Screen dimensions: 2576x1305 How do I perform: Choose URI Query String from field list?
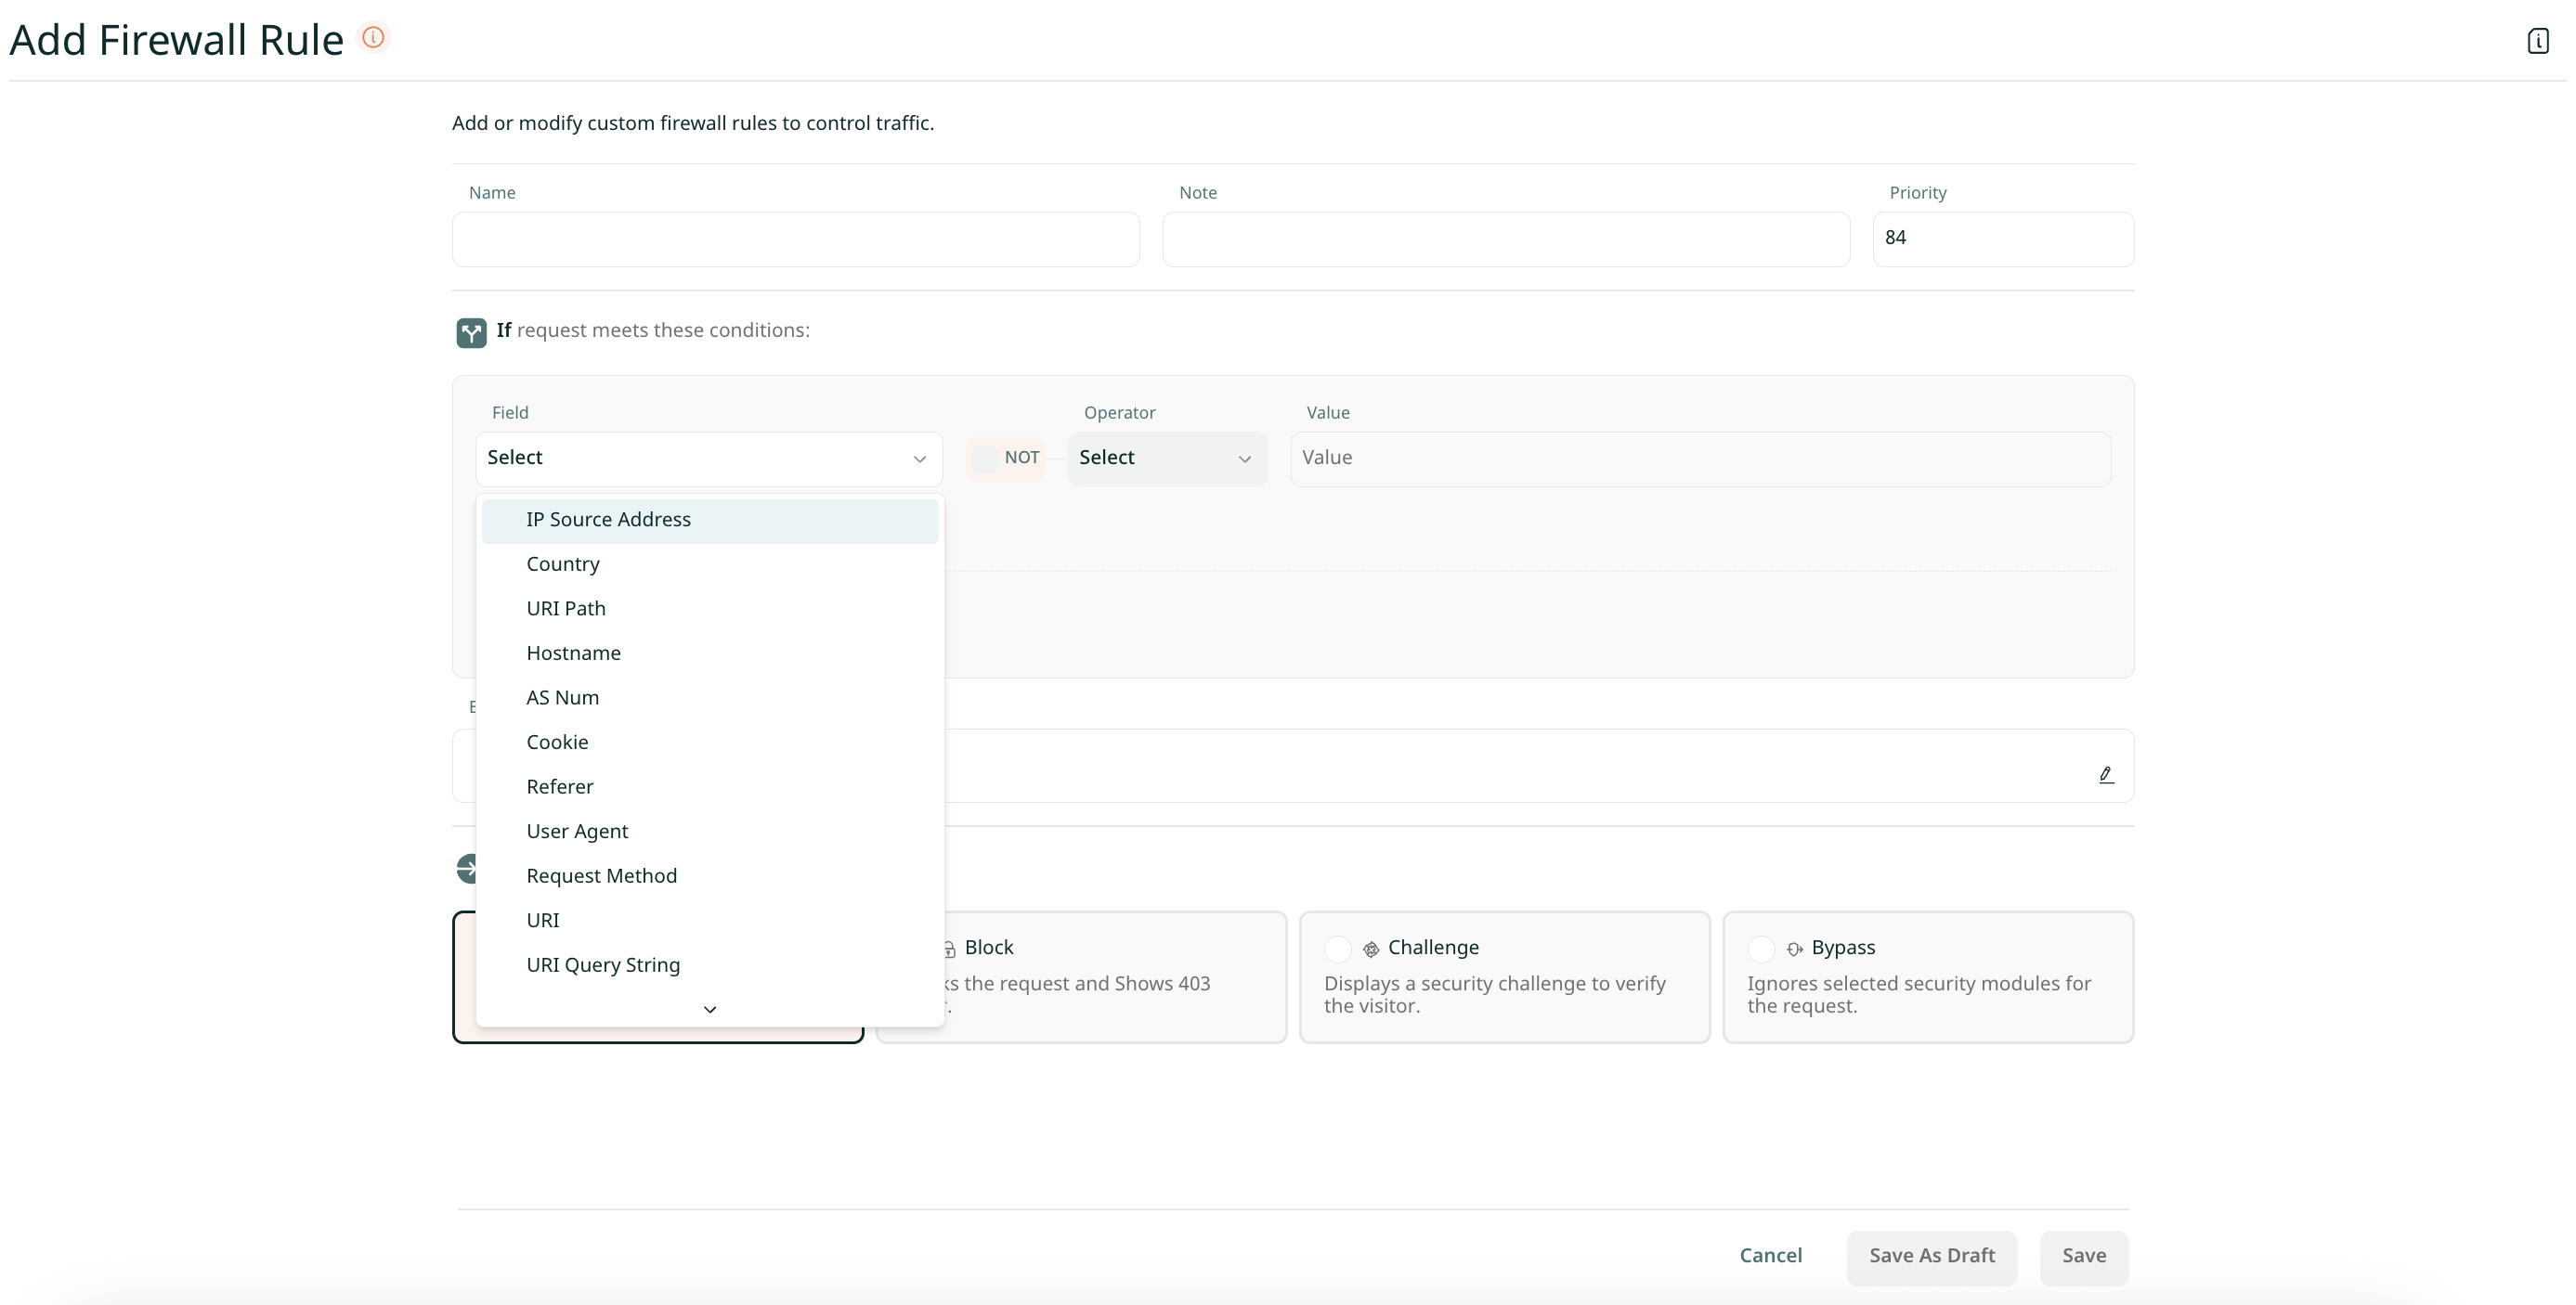tap(710, 965)
